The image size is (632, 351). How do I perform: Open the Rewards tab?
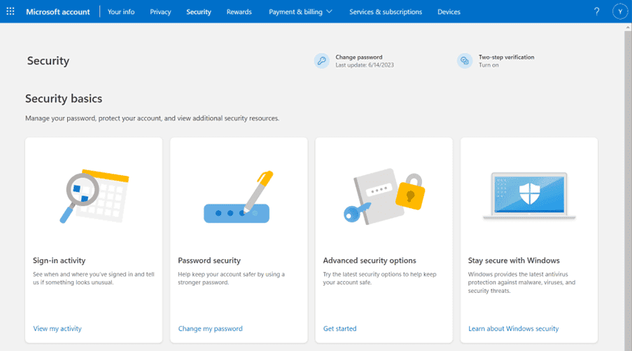click(x=239, y=12)
